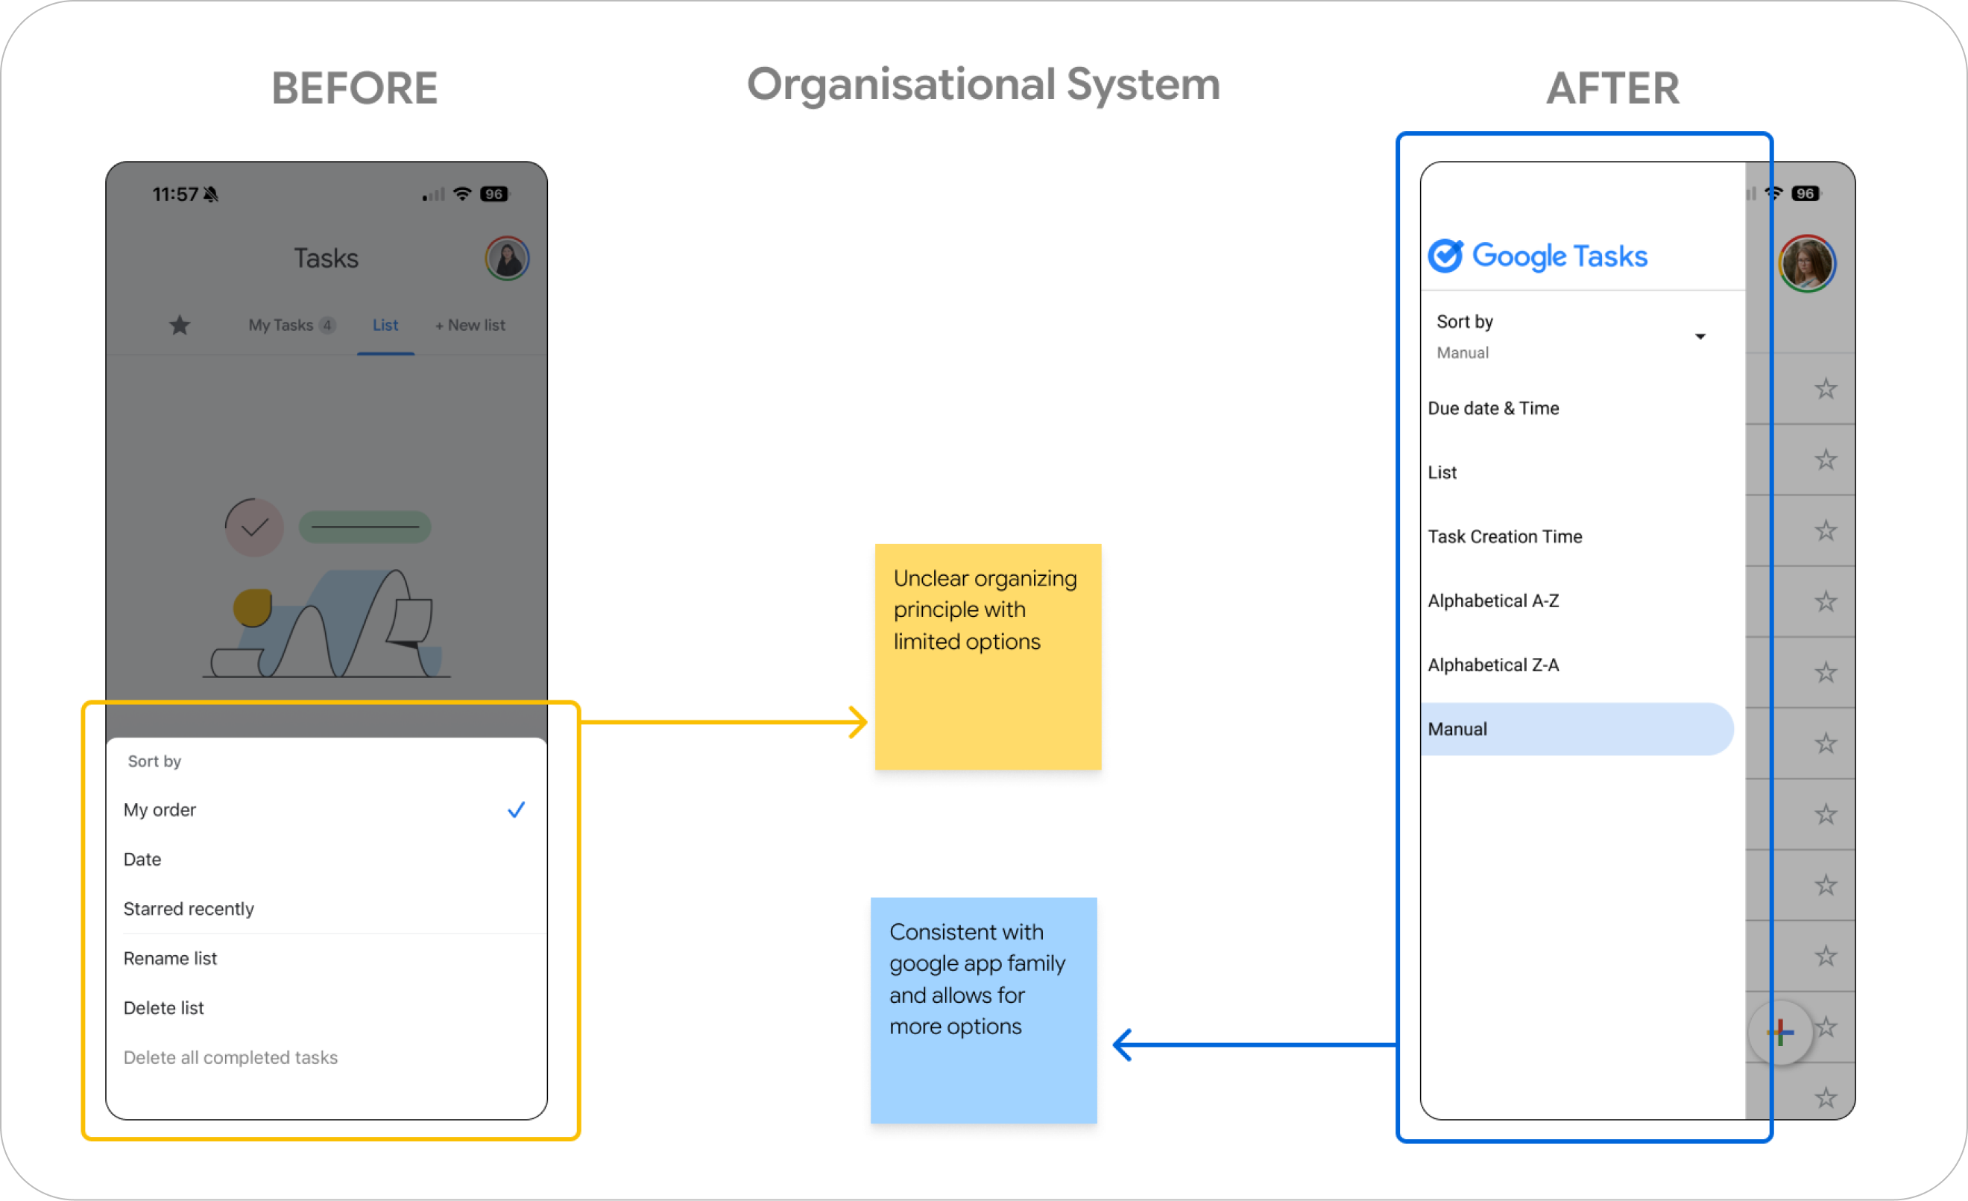Tap the add task plus button
The width and height of the screenshot is (1968, 1201).
pyautogui.click(x=1779, y=1033)
